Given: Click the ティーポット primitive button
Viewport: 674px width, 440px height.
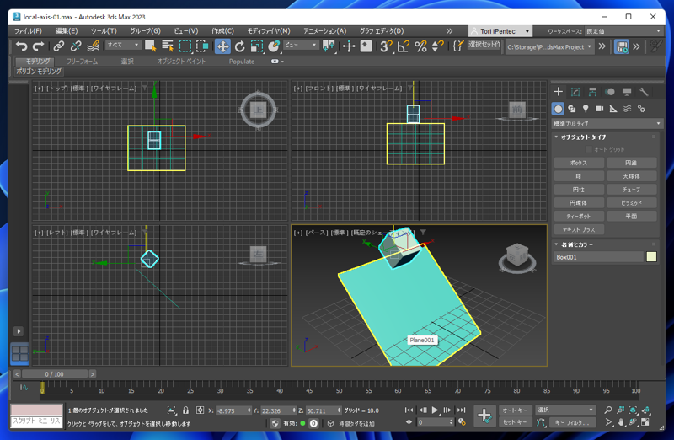Looking at the screenshot, I should click(579, 217).
